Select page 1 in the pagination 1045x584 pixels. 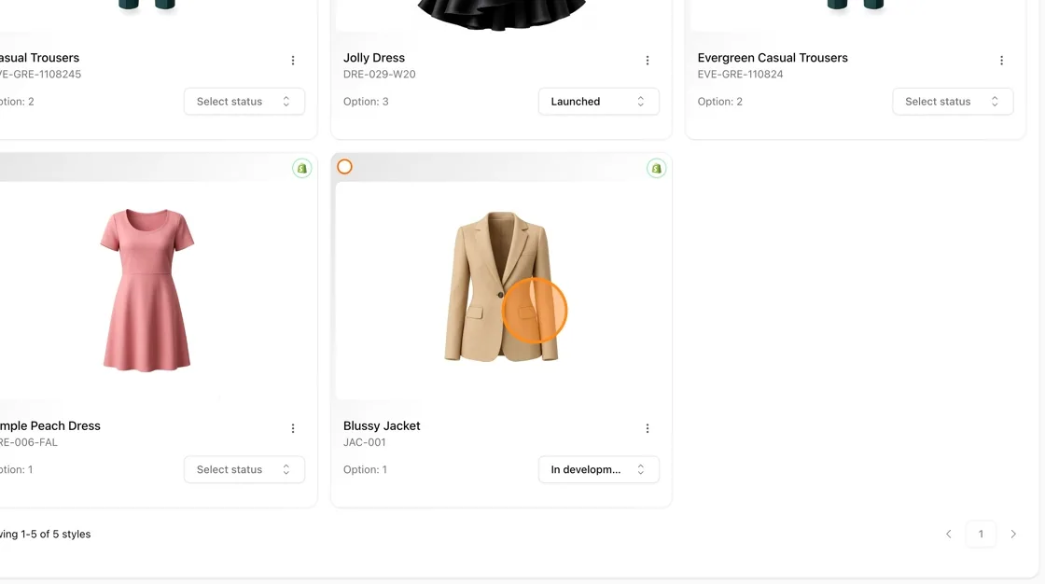coord(981,534)
